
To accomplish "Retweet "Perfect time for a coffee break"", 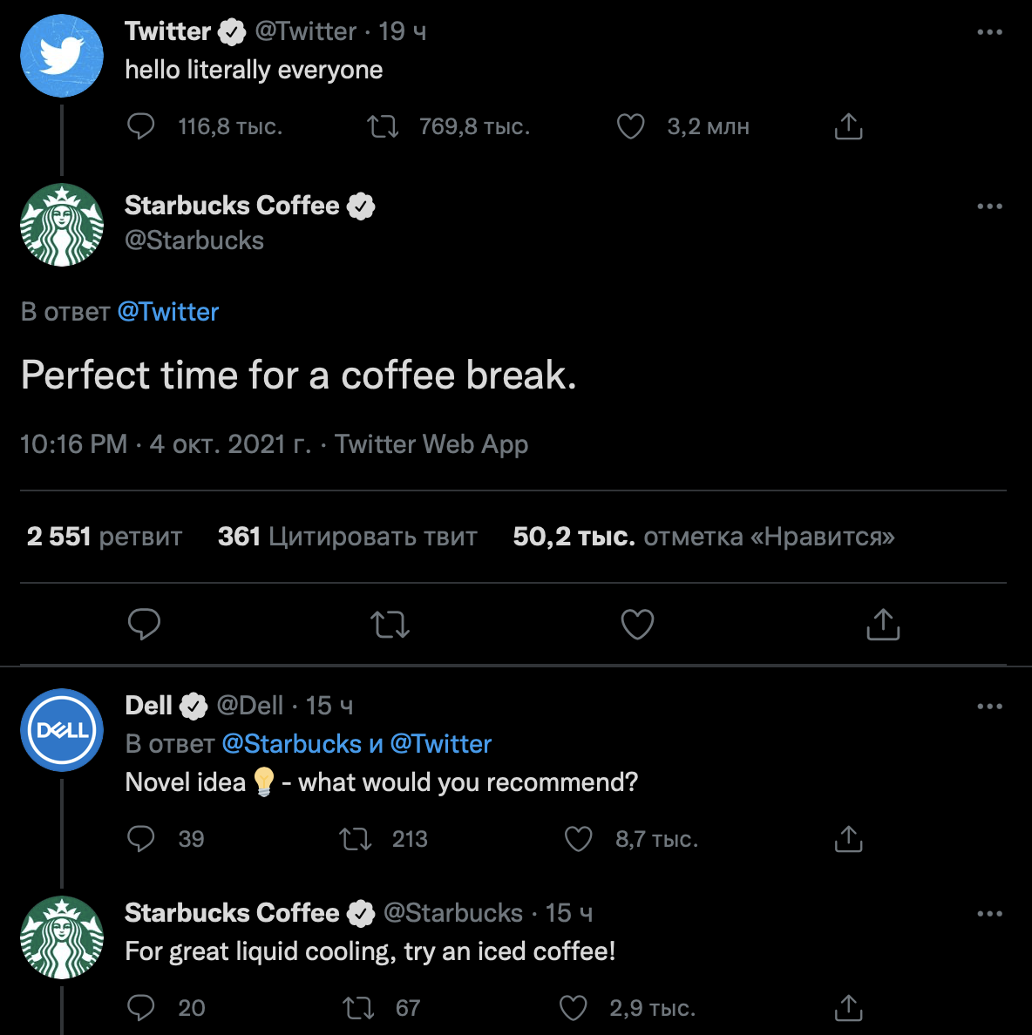I will tap(390, 624).
